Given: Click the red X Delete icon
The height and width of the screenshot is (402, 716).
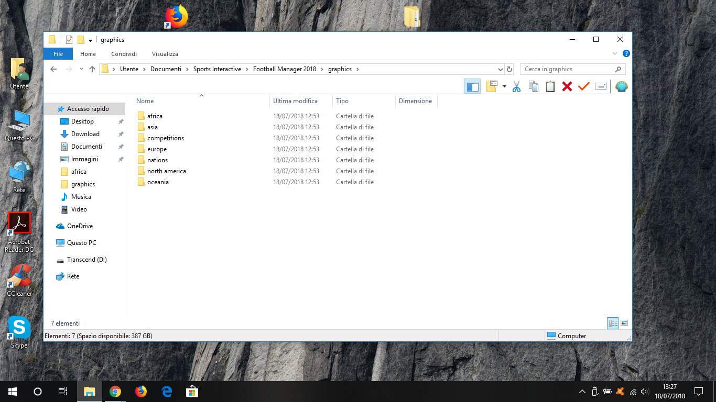Looking at the screenshot, I should point(567,86).
